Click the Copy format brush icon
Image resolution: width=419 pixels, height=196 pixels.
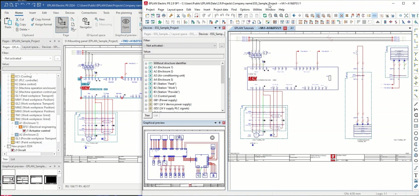tap(33, 19)
